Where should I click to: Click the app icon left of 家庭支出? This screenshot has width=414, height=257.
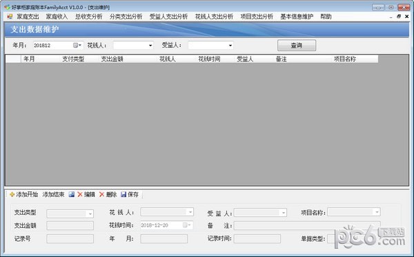tap(10, 17)
